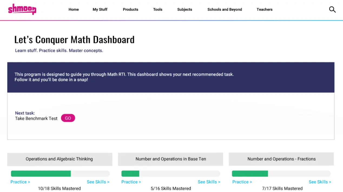This screenshot has height=192, width=343.
Task: Click the Math RTI program description banner text
Action: click(x=124, y=77)
